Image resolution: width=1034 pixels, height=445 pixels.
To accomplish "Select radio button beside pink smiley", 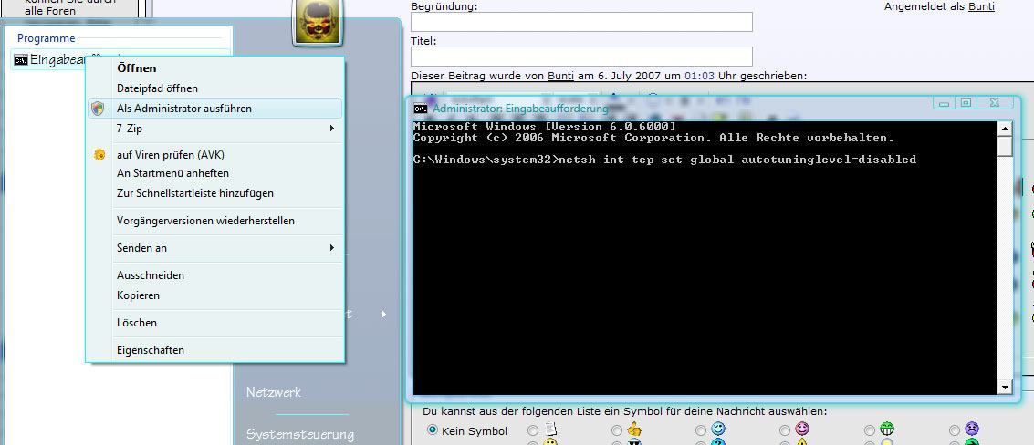I will [x=785, y=430].
